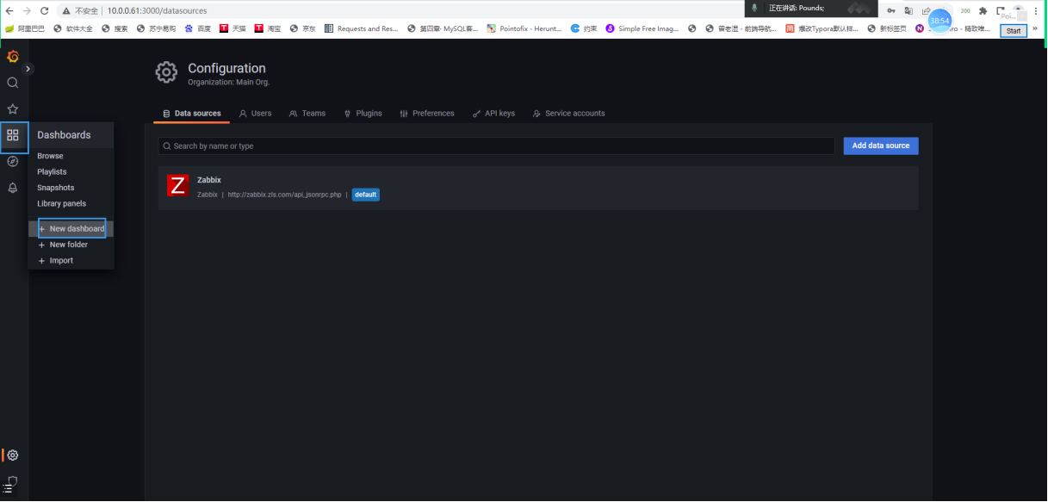Open the MySQL bookmark
The width and height of the screenshot is (1048, 502).
(443, 28)
